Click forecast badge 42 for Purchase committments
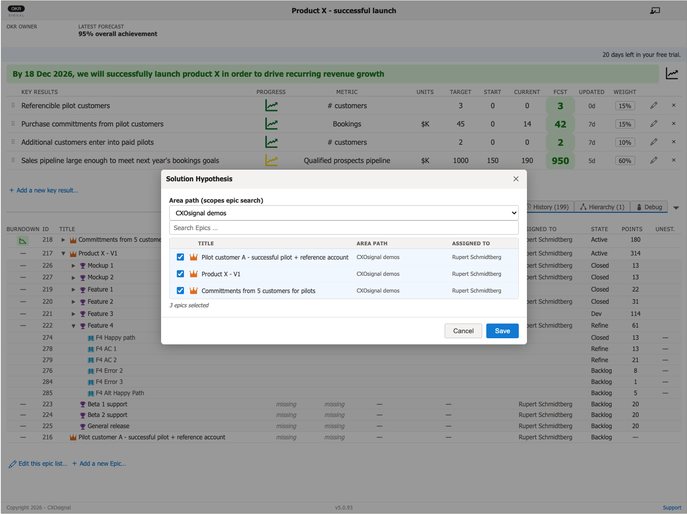The height and width of the screenshot is (514, 687). [x=560, y=124]
